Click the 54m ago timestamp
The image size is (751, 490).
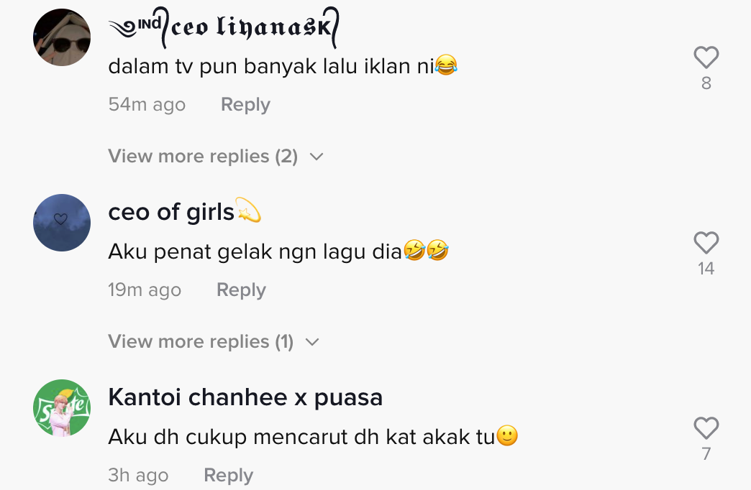[147, 105]
